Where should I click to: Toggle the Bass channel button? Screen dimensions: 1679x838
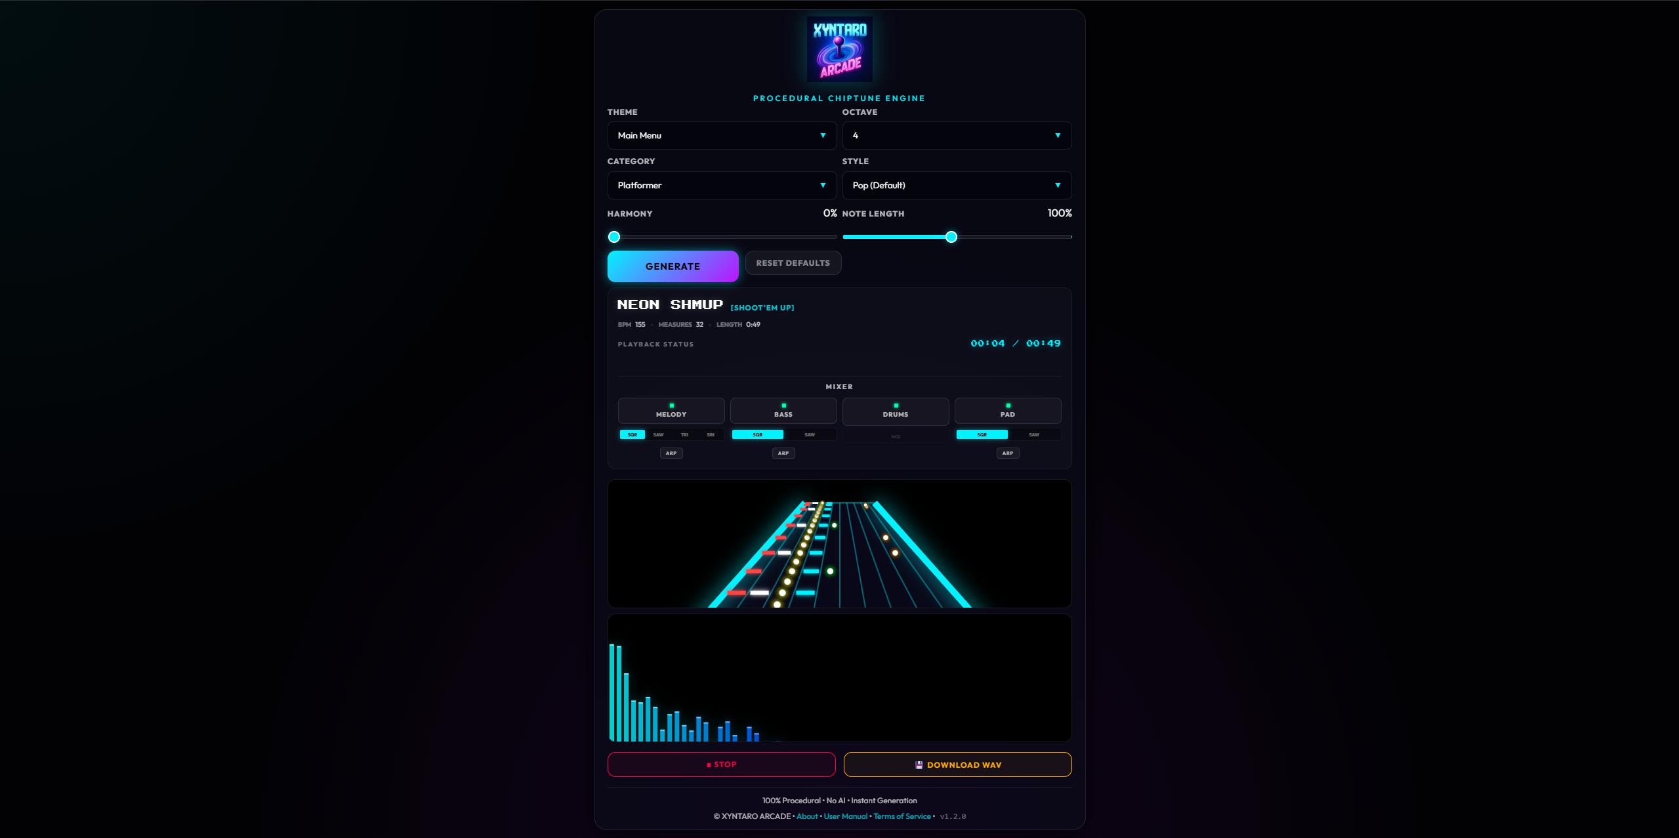[x=783, y=411]
